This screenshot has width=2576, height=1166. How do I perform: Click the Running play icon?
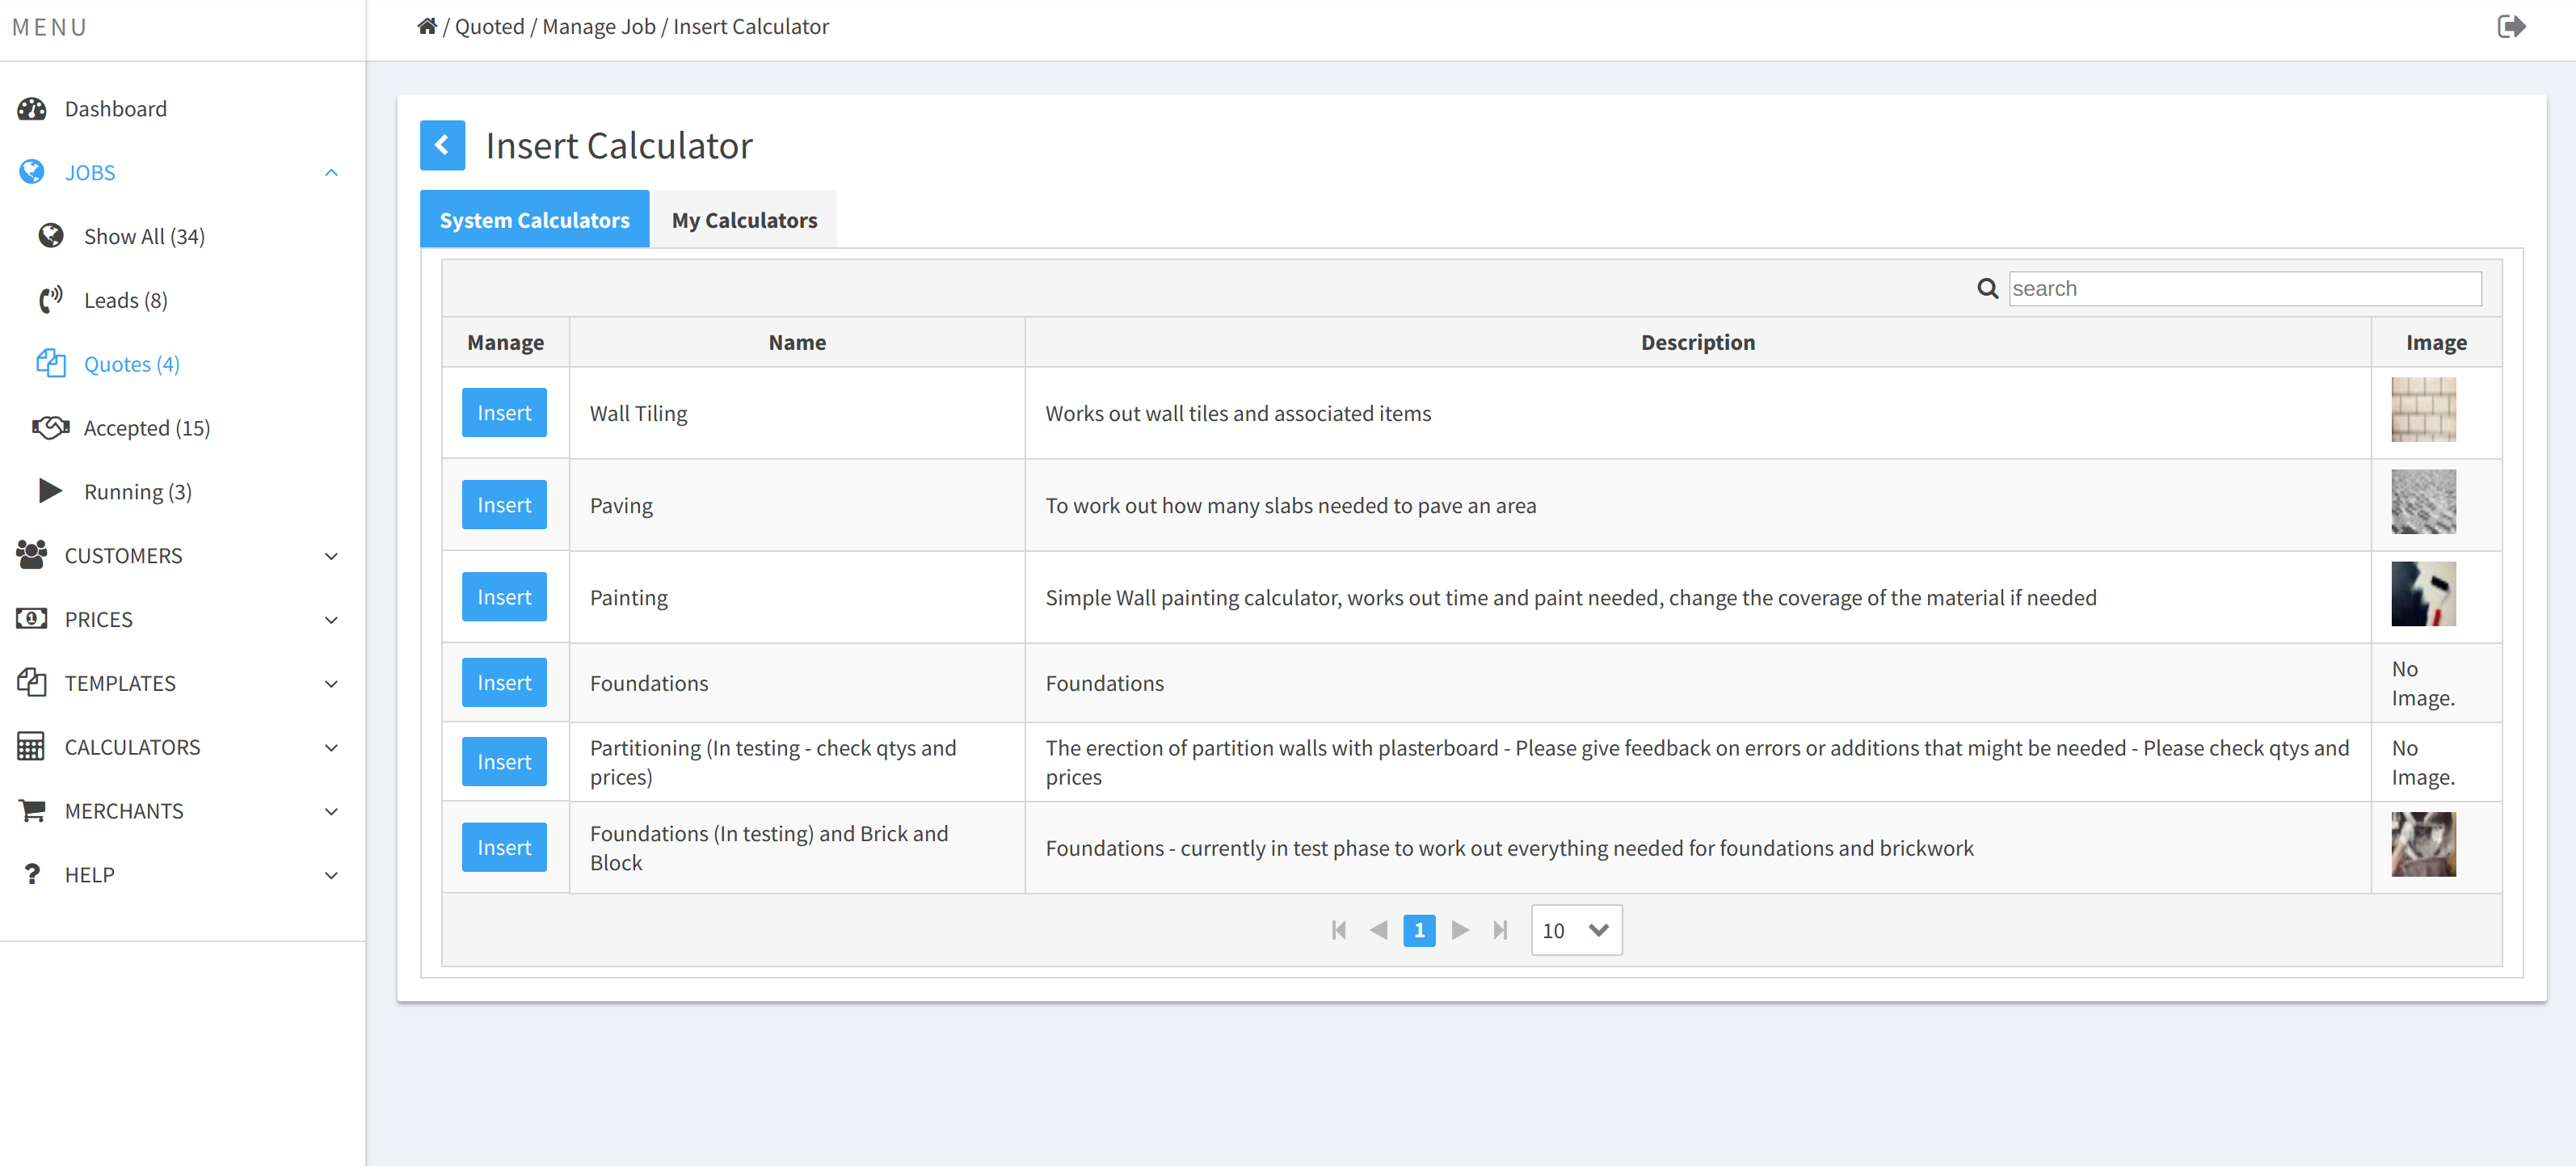(x=51, y=491)
